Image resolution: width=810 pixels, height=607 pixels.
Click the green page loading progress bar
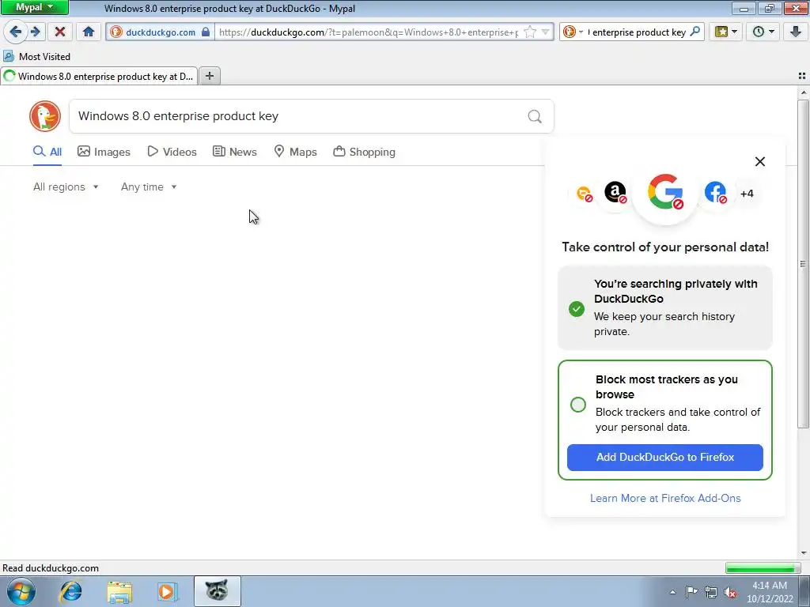(763, 567)
